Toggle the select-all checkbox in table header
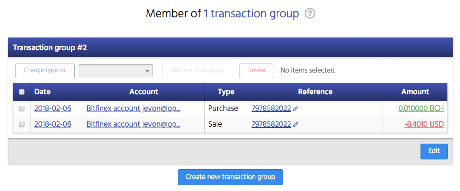The image size is (460, 191). click(22, 92)
